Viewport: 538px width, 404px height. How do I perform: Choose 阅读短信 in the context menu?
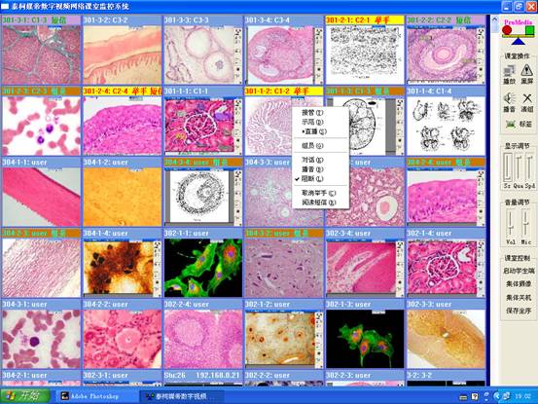[x=320, y=202]
